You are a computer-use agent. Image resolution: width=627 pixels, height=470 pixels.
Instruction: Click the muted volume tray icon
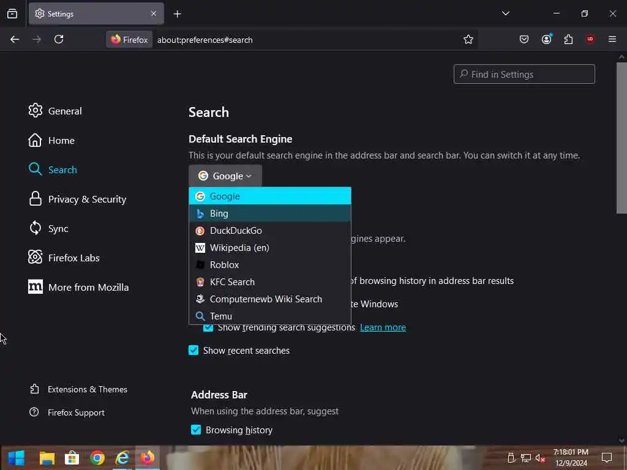tap(540, 458)
